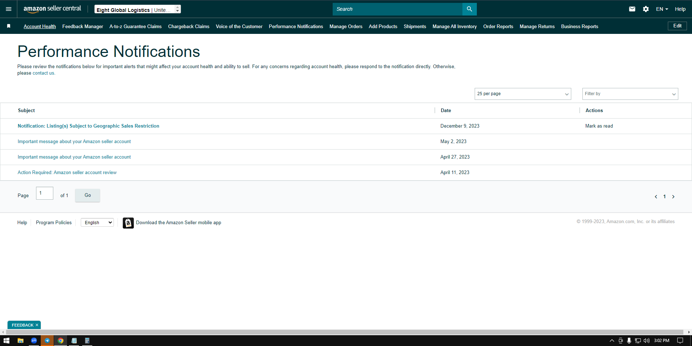
Task: Open Voice of the Customer
Action: pyautogui.click(x=239, y=26)
